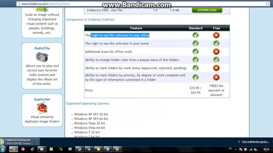Click the green DOWNLOAD button for Folderico FREE
The width and height of the screenshot is (273, 153).
(x=207, y=10)
